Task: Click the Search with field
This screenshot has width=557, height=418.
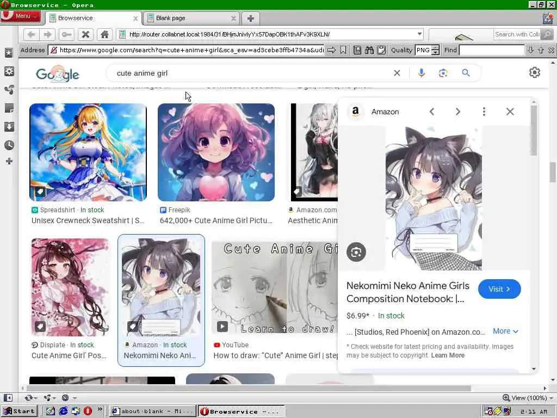Action: click(517, 34)
